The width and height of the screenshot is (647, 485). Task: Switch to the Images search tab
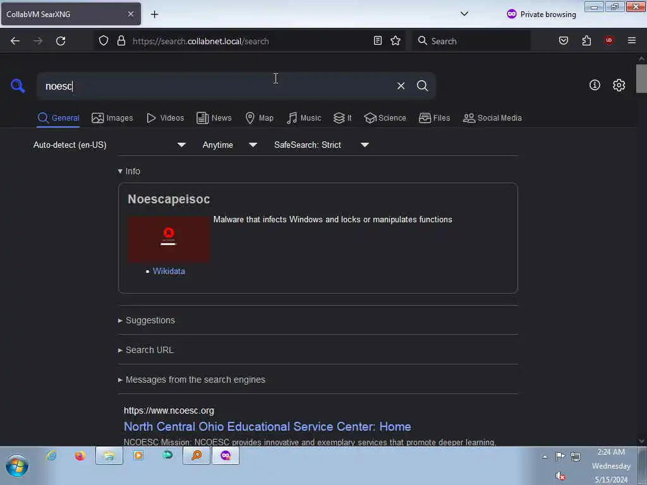click(x=112, y=118)
